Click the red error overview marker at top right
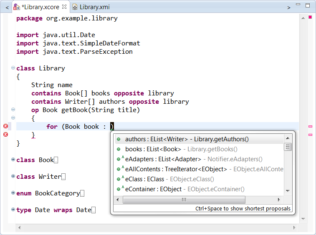Viewport: 316px width, 235px height. pos(310,17)
